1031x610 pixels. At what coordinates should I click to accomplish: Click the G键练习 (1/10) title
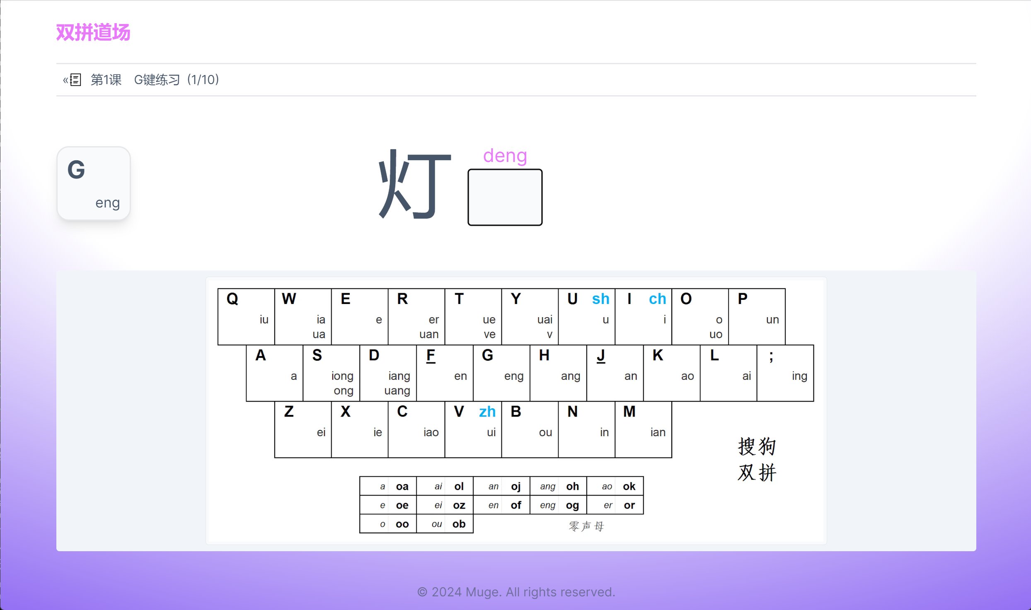click(177, 80)
